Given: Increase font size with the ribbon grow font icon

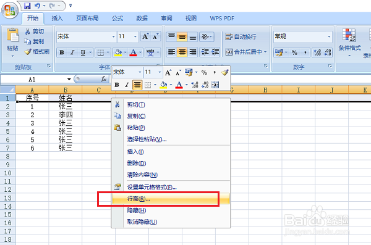Looking at the screenshot, I should (x=145, y=36).
